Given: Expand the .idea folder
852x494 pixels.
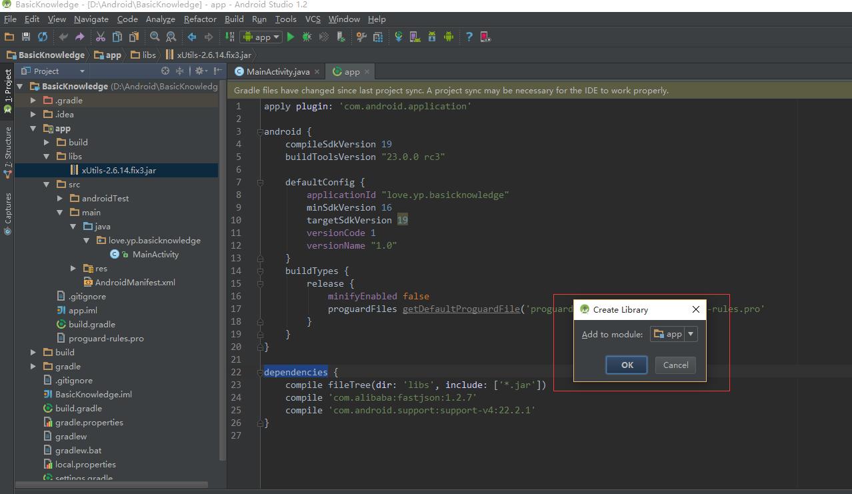Looking at the screenshot, I should click(33, 114).
